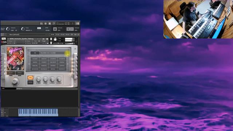This screenshot has width=233, height=131.
Task: Click the webcam video overlay
Action: coord(198,19)
